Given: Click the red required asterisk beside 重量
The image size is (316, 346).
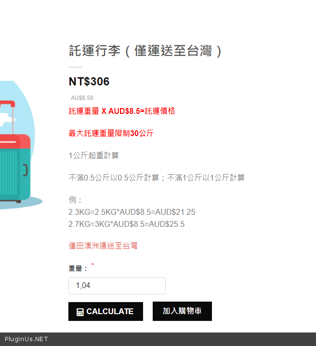Looking at the screenshot, I should pyautogui.click(x=92, y=264).
